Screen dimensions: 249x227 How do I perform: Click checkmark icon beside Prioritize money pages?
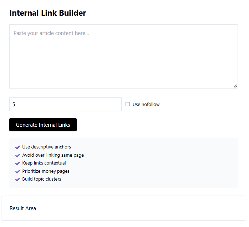pos(17,171)
